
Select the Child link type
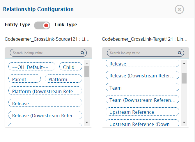click(x=71, y=67)
